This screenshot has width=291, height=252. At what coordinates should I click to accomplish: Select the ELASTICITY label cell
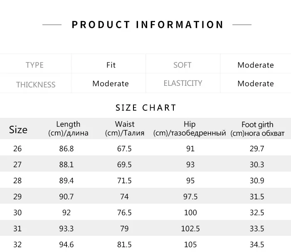(182, 83)
